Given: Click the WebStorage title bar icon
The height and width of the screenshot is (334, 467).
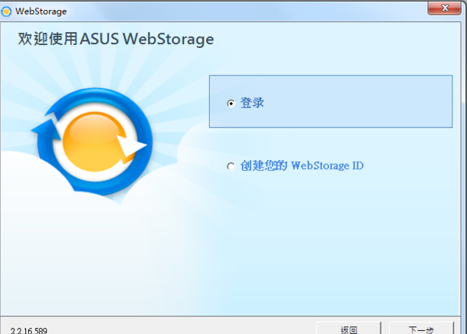Looking at the screenshot, I should (x=6, y=11).
